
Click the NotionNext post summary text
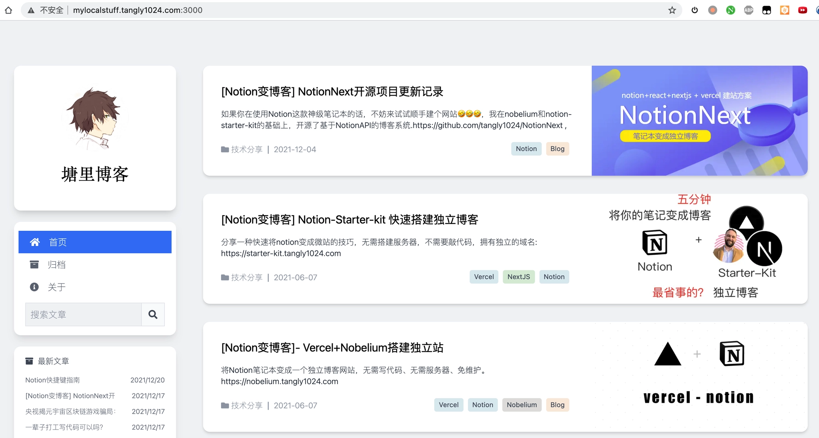pos(396,120)
